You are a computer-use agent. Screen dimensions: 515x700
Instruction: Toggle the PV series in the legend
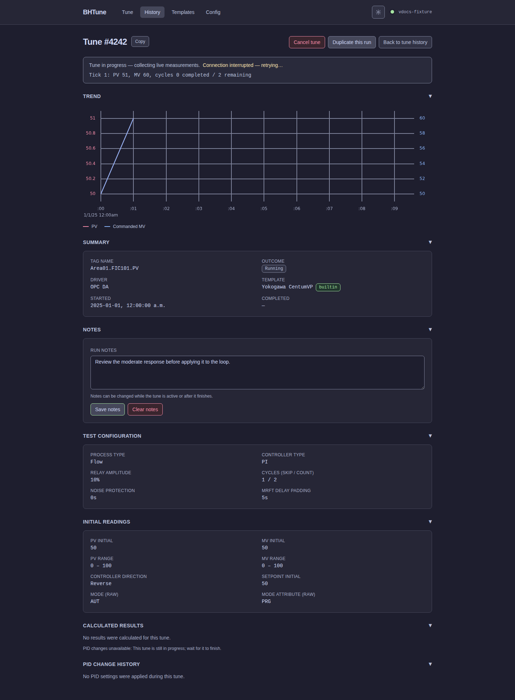(90, 227)
